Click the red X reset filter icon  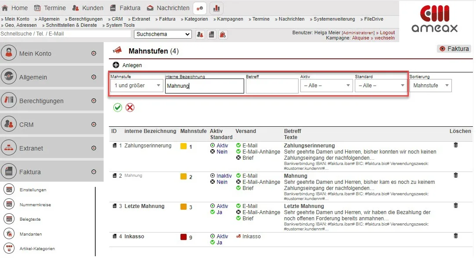tap(130, 107)
